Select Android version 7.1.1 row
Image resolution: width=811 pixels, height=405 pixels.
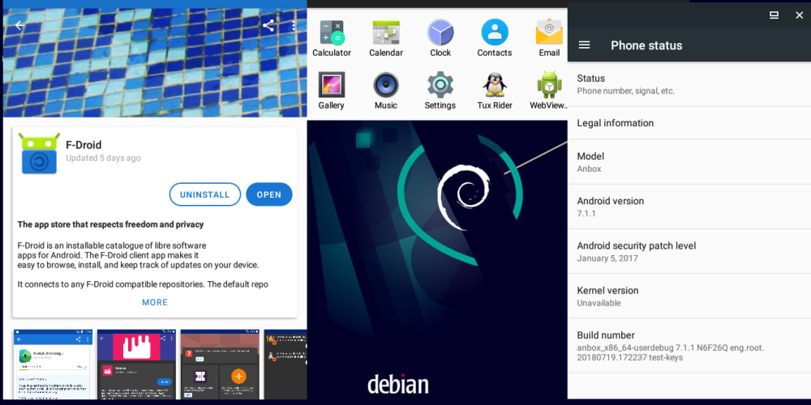689,207
